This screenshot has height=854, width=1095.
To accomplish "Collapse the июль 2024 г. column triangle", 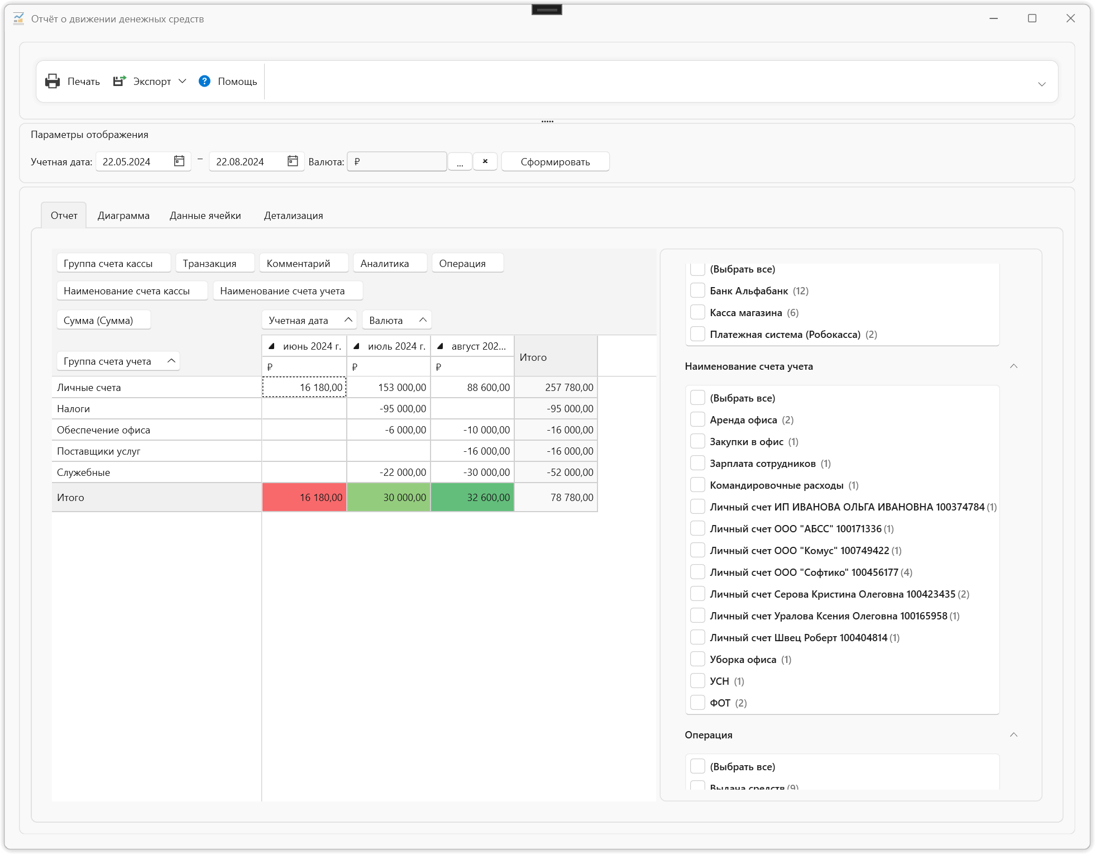I will click(x=356, y=346).
